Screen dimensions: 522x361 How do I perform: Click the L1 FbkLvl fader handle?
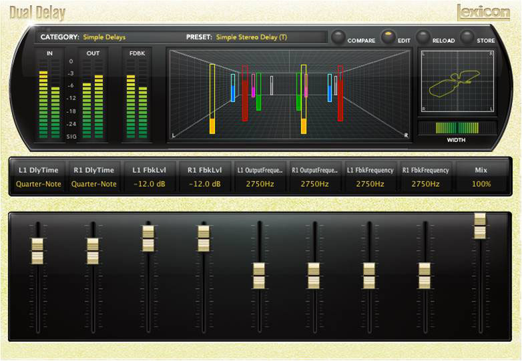(148, 239)
